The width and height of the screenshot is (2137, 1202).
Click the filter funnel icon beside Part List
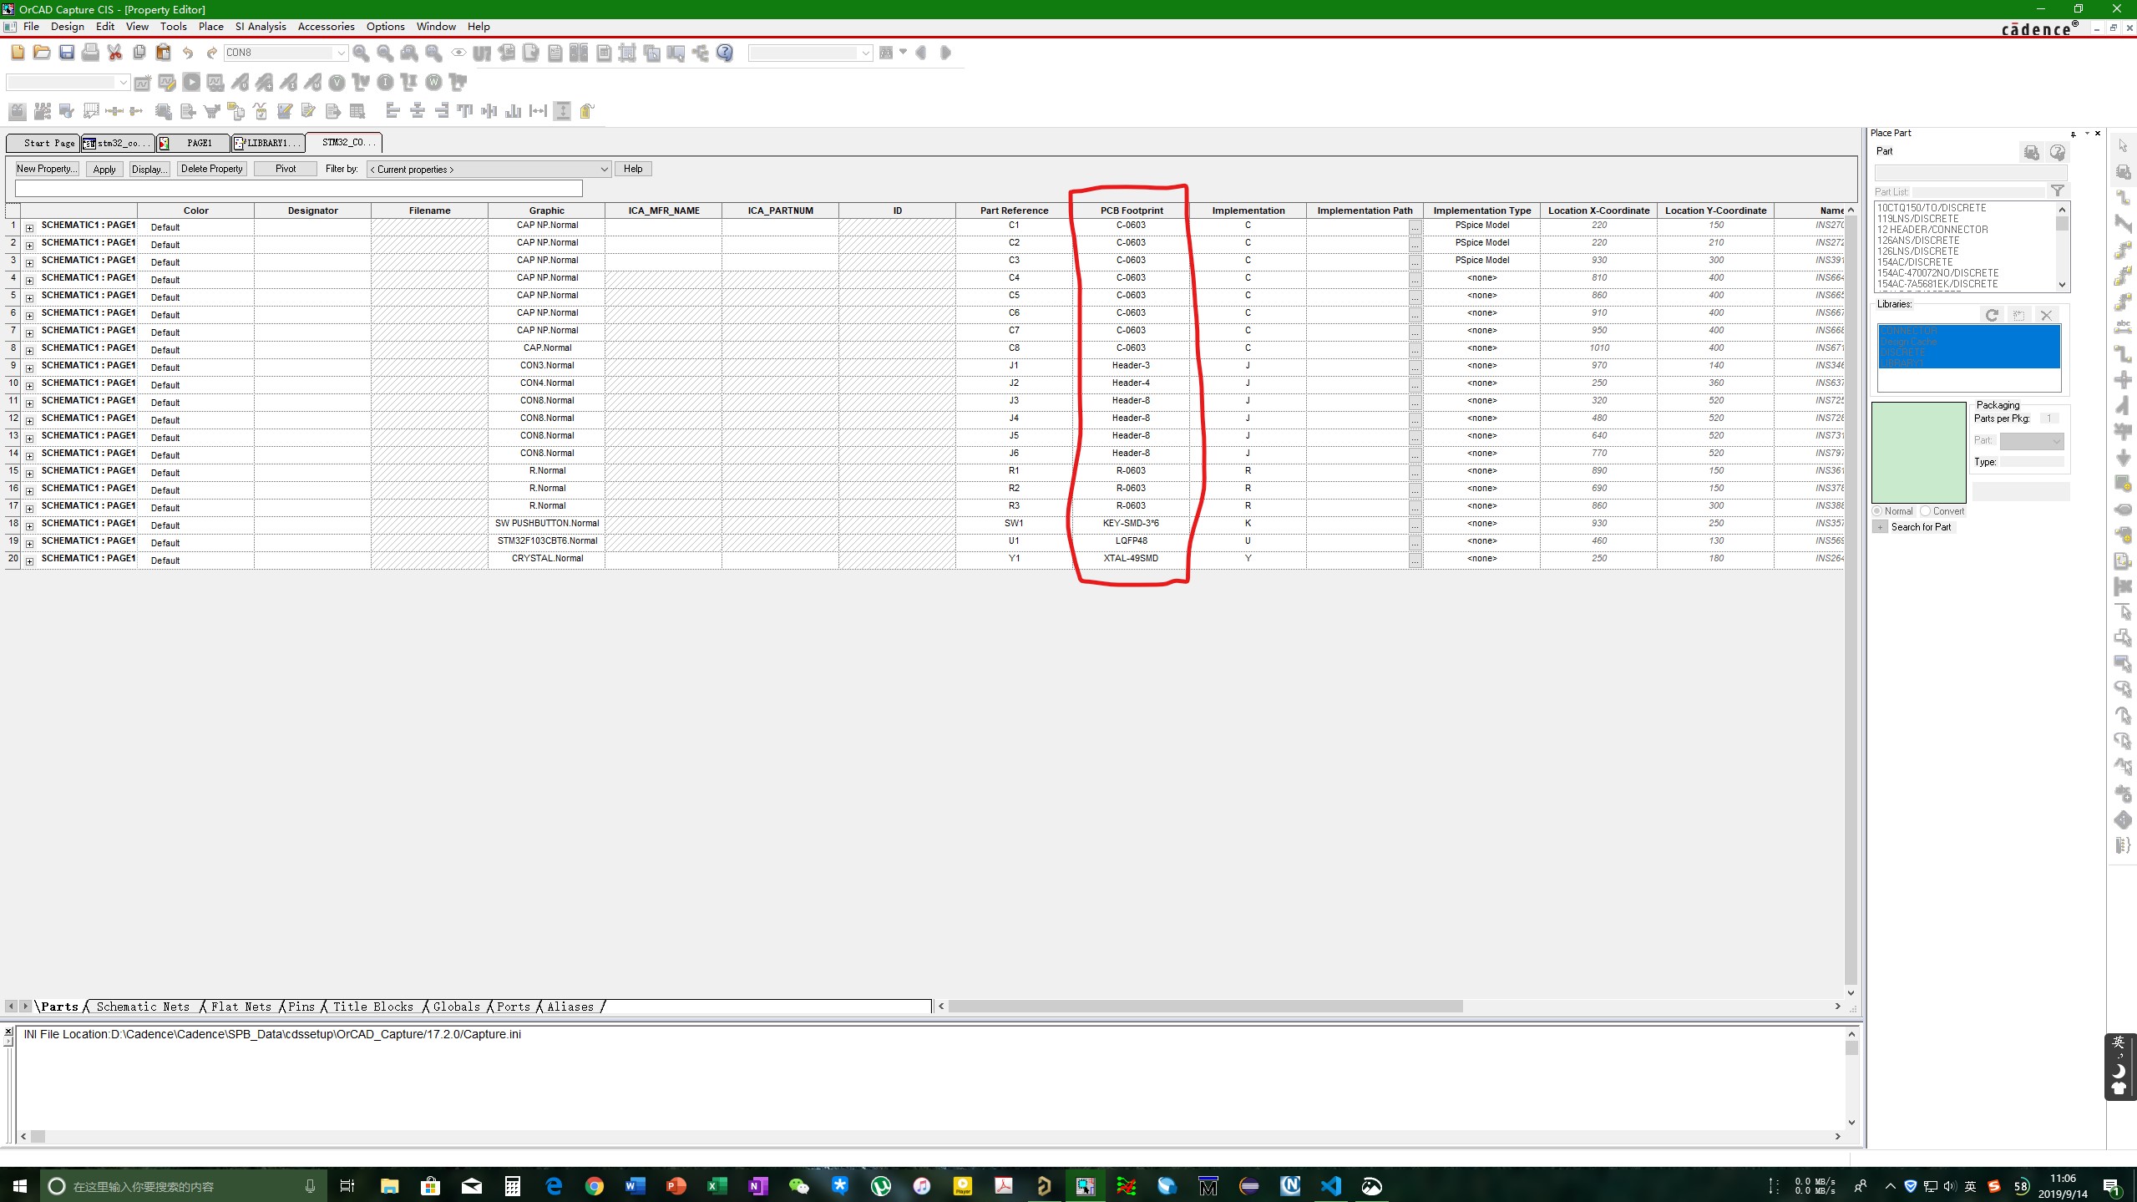[2058, 191]
